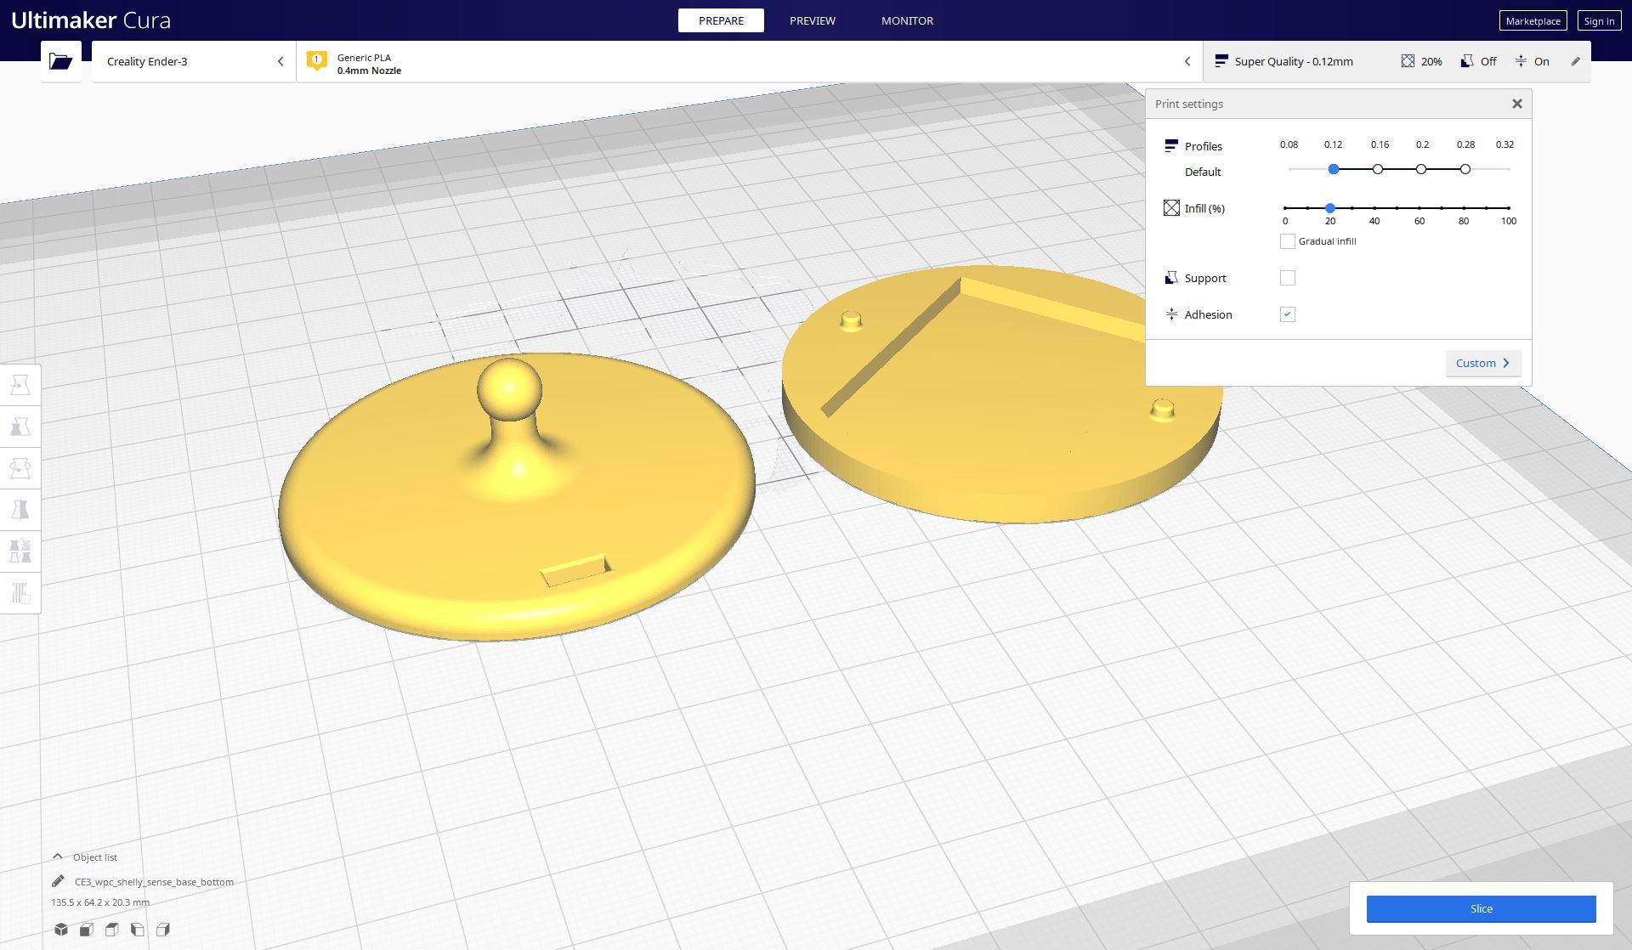Open file with the folder icon

(x=60, y=61)
